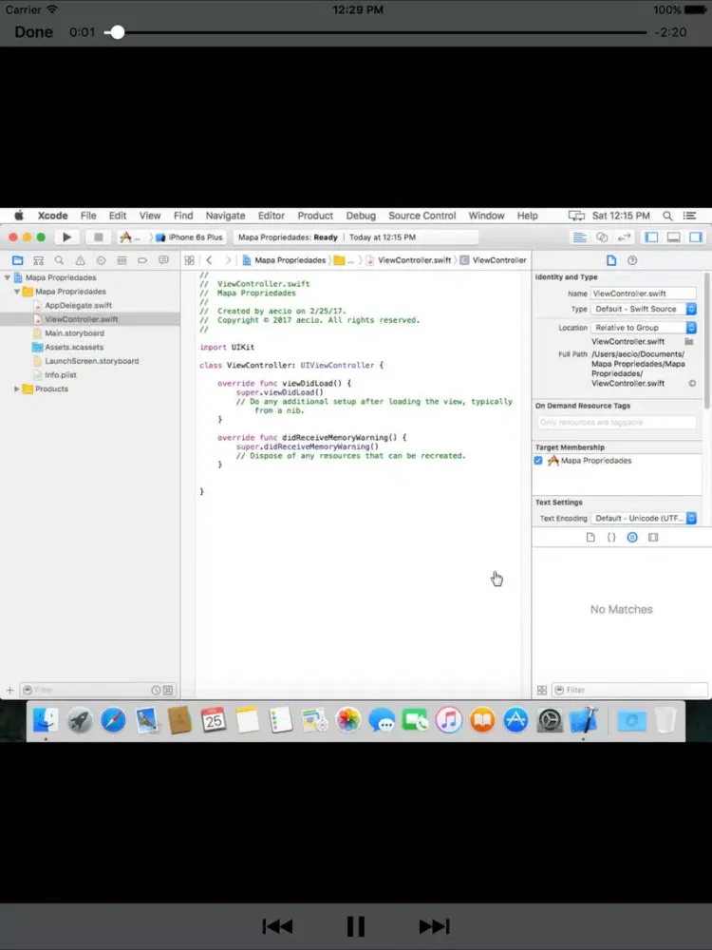Toggle the Debug area visibility

tap(673, 237)
